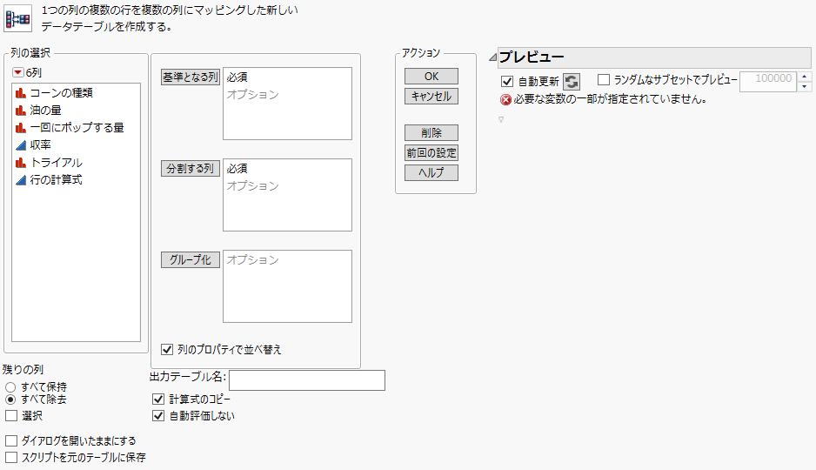Select the すべて保持 radio button

pos(10,387)
